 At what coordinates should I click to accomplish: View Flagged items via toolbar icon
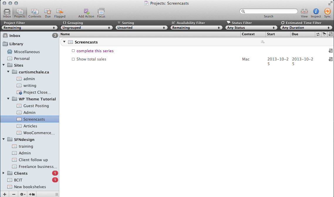(x=60, y=12)
